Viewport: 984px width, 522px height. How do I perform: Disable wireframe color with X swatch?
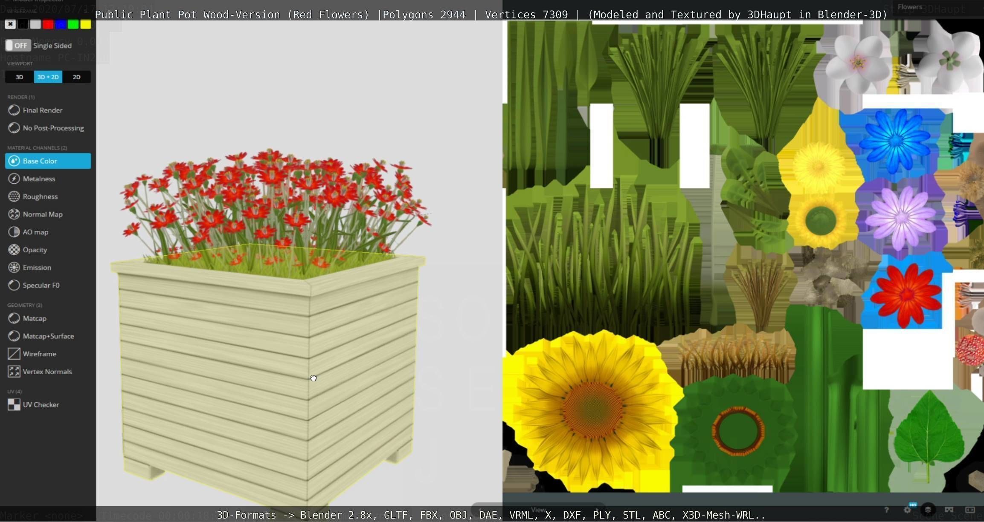tap(10, 24)
